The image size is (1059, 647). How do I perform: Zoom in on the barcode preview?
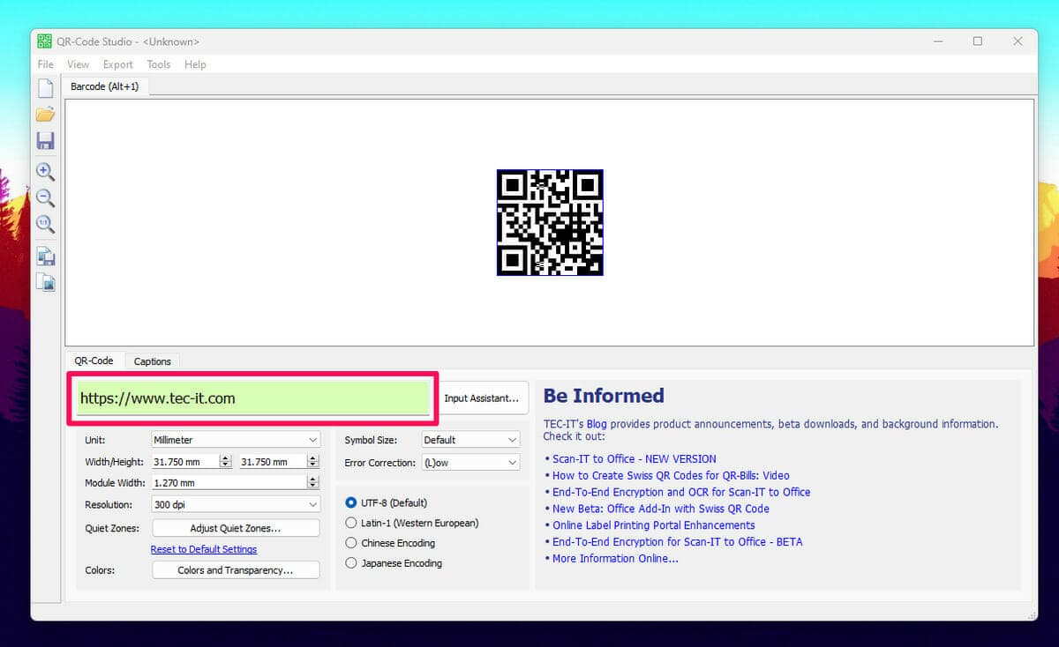tap(45, 172)
